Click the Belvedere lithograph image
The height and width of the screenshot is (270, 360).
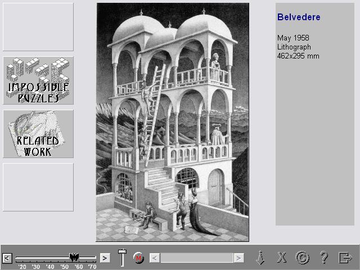click(x=173, y=122)
